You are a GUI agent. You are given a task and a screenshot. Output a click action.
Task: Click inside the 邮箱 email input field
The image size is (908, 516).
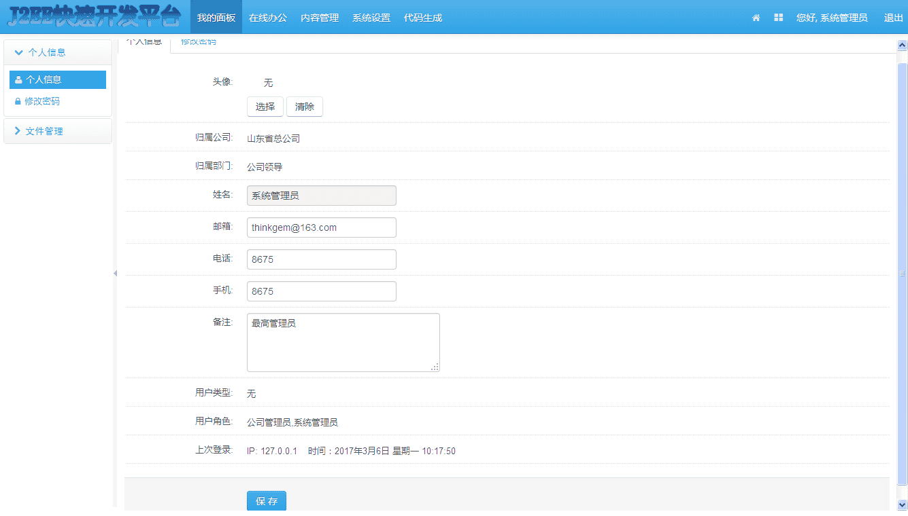click(321, 227)
